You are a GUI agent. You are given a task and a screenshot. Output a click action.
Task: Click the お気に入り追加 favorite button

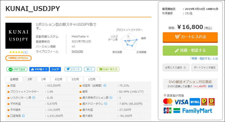[176, 67]
